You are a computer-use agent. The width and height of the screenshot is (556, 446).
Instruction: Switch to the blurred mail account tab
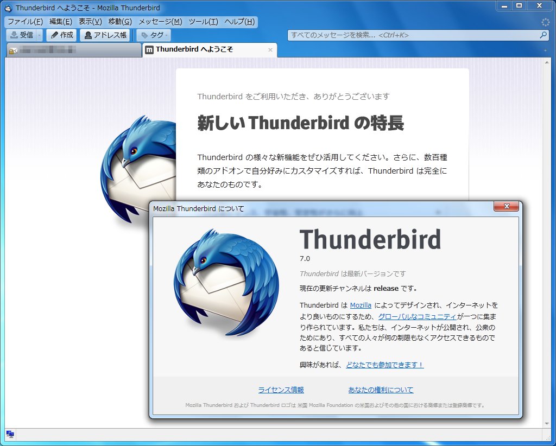[74, 50]
